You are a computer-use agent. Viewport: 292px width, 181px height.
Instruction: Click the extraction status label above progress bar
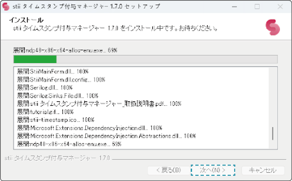point(65,51)
